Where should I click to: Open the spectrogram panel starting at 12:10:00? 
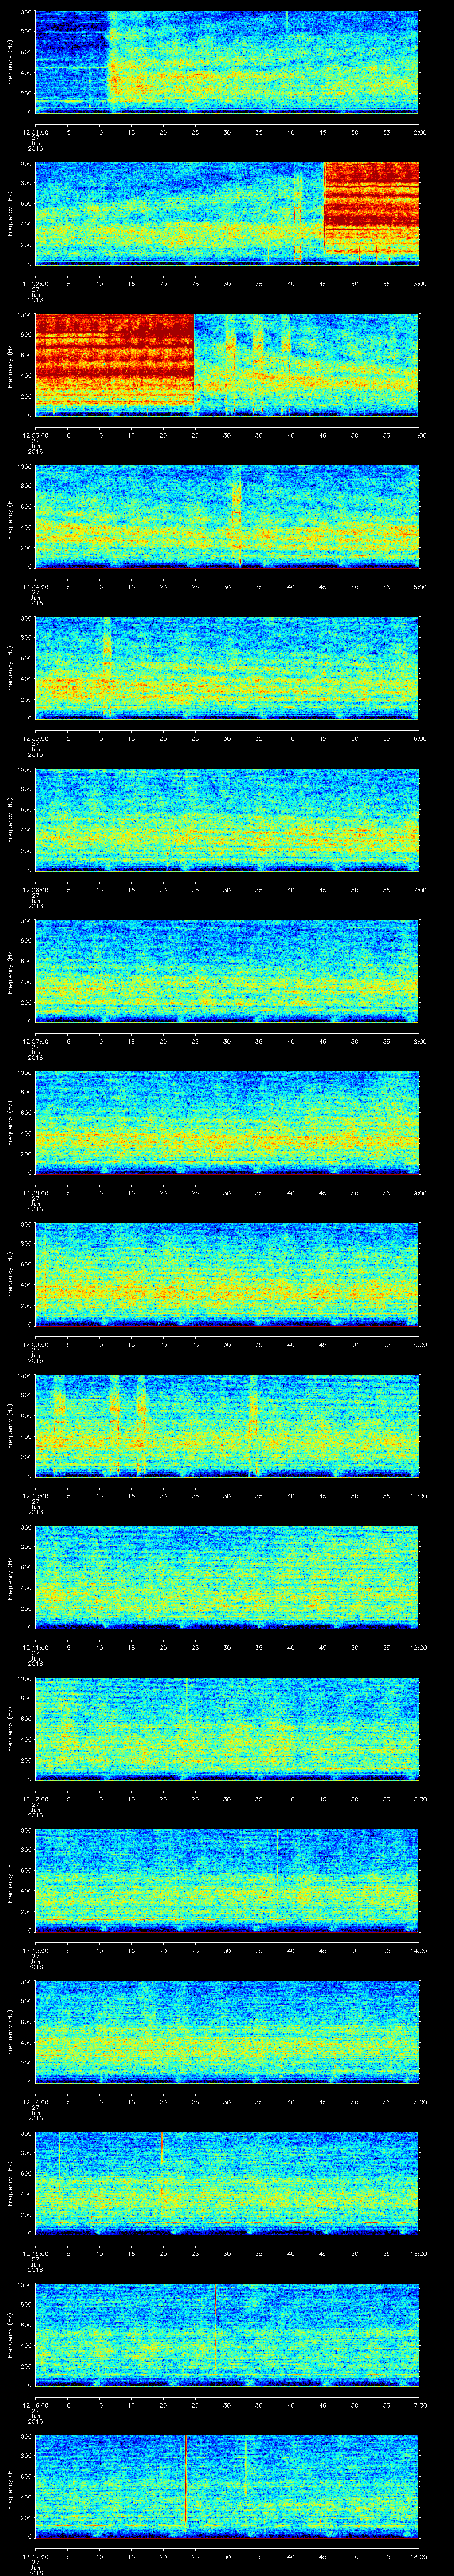pyautogui.click(x=227, y=1425)
